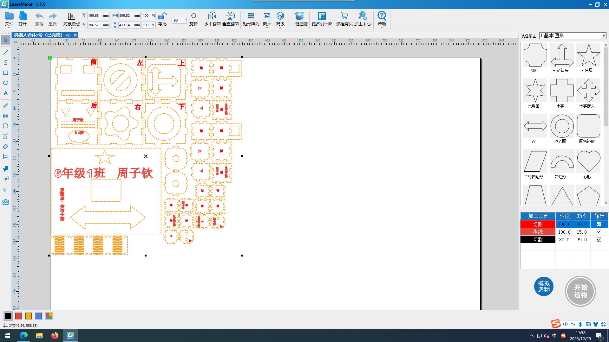Screen dimensions: 609x342
Task: Click the X position input field
Action: [98, 16]
